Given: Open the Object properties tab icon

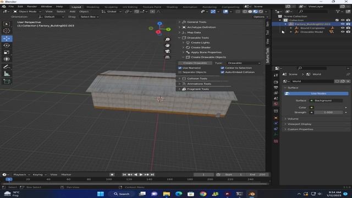Looking at the screenshot, I should tap(276, 118).
